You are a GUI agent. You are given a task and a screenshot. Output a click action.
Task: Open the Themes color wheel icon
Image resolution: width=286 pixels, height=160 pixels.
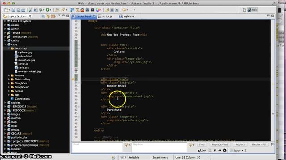pyautogui.click(x=97, y=10)
